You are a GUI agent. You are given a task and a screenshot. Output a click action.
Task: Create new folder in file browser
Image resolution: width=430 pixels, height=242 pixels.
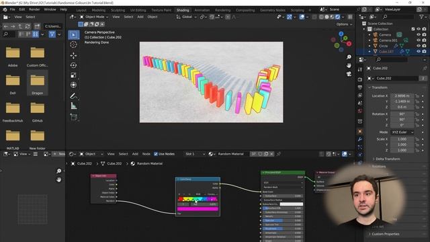[x=37, y=26]
